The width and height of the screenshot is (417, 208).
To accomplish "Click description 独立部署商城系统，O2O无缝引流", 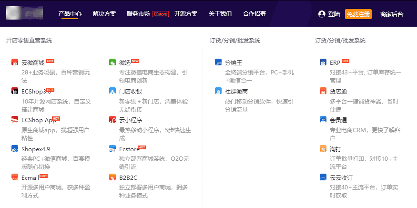I will (x=154, y=163).
